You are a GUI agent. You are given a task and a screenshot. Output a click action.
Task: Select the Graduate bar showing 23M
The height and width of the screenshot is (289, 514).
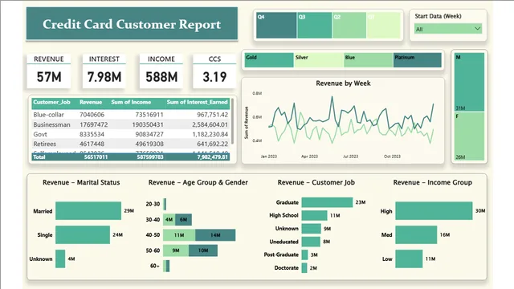(327, 202)
